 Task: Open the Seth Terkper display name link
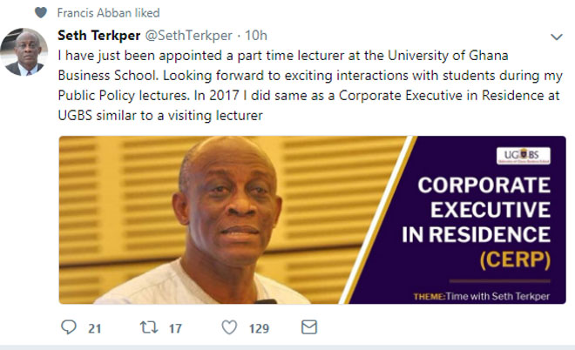[x=93, y=36]
